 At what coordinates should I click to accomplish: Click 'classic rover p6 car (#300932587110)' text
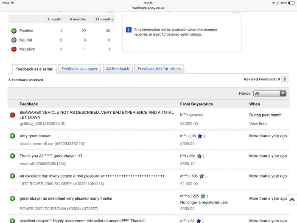53,144
